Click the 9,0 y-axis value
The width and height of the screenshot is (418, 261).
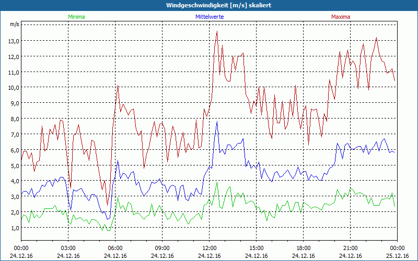point(16,103)
